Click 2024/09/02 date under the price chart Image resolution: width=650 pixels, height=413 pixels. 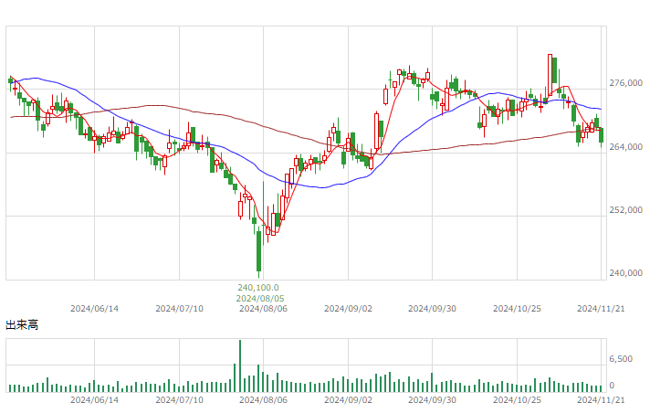point(348,309)
